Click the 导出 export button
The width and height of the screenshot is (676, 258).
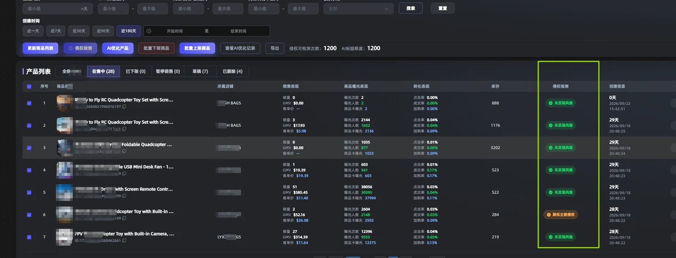(274, 48)
